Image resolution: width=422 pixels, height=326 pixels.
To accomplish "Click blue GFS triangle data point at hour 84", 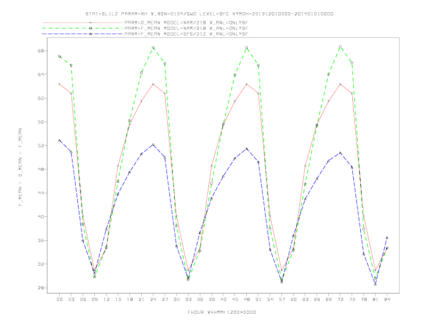I will click(x=387, y=238).
